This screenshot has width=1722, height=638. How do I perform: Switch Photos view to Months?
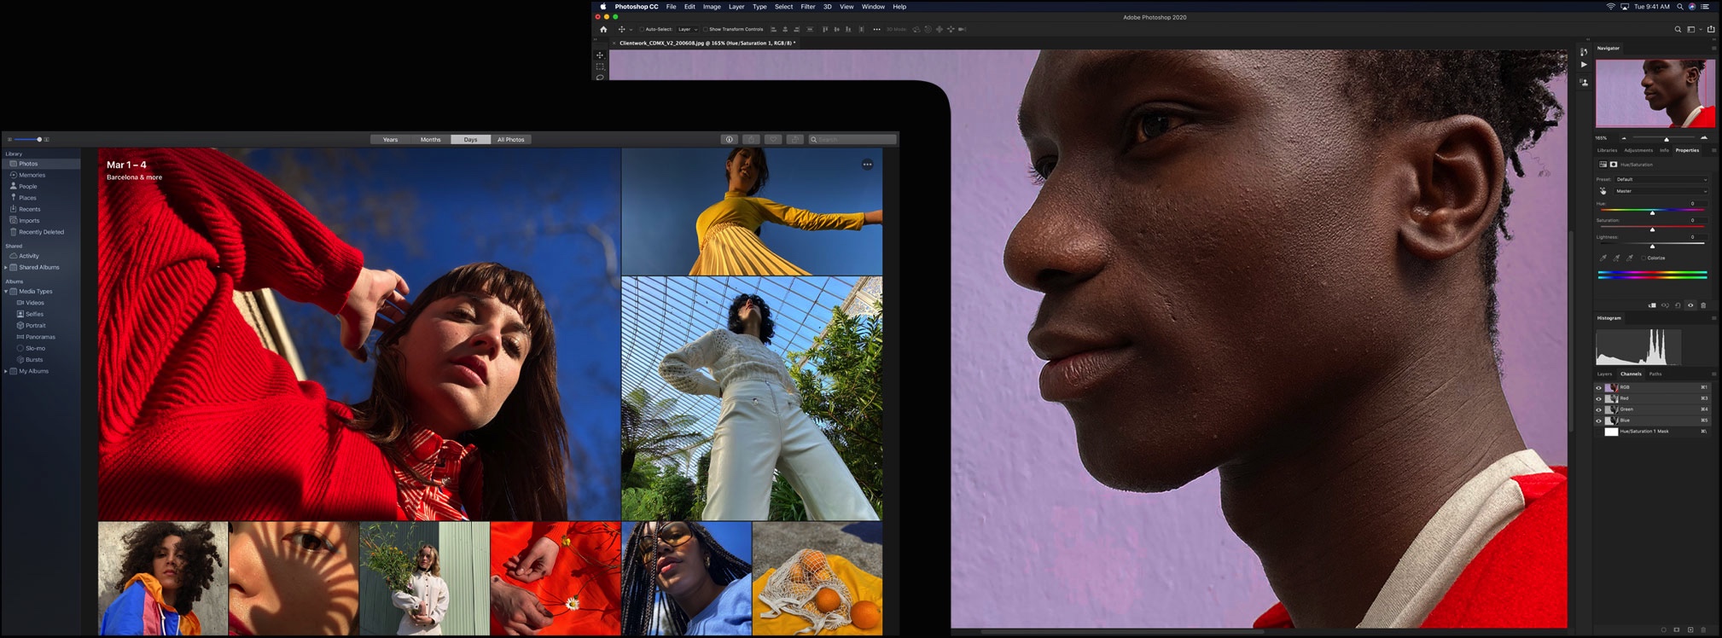[x=430, y=139]
